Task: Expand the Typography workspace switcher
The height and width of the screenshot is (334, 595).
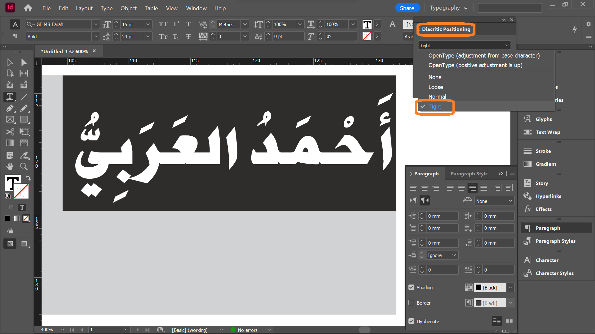Action: point(448,8)
